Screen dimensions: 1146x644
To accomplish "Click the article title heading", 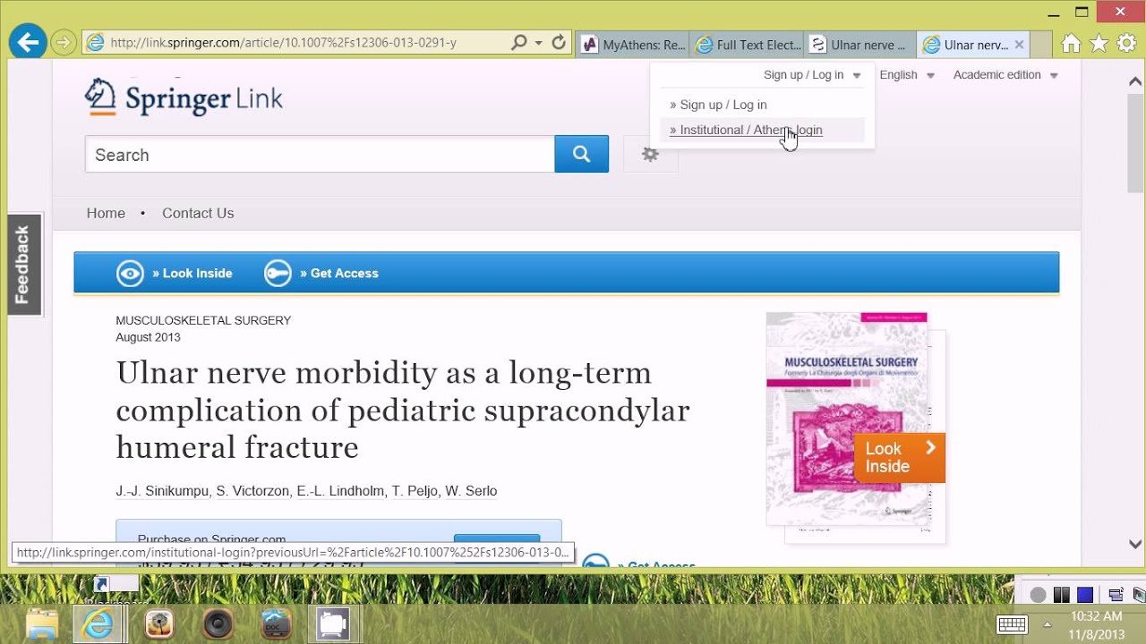I will coord(403,409).
